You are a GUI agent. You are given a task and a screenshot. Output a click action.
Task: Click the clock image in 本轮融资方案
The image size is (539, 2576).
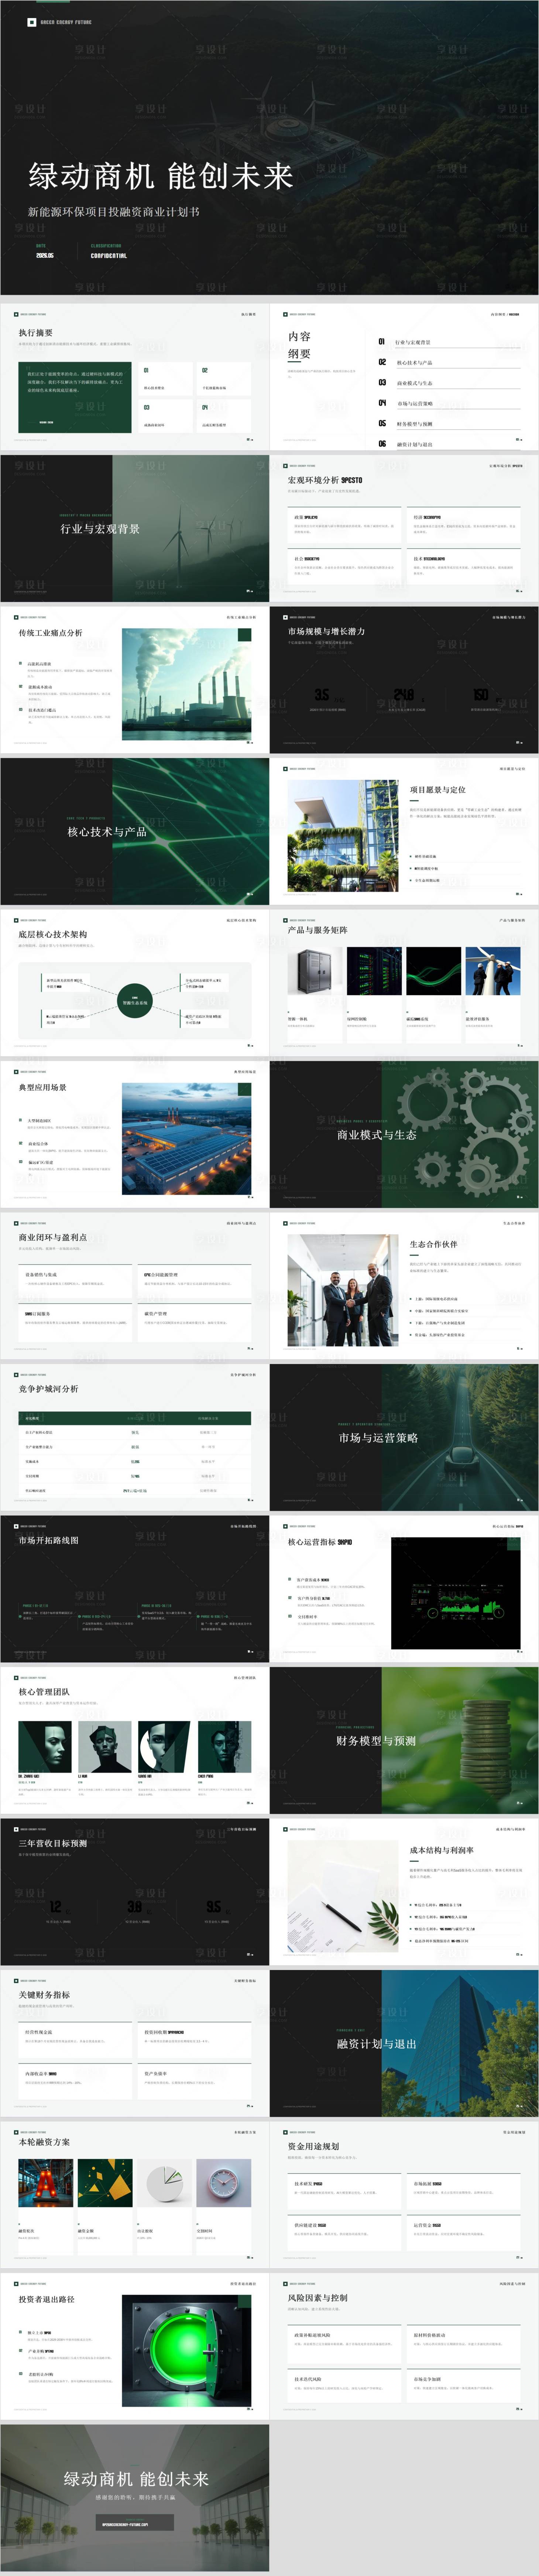coord(224,2183)
